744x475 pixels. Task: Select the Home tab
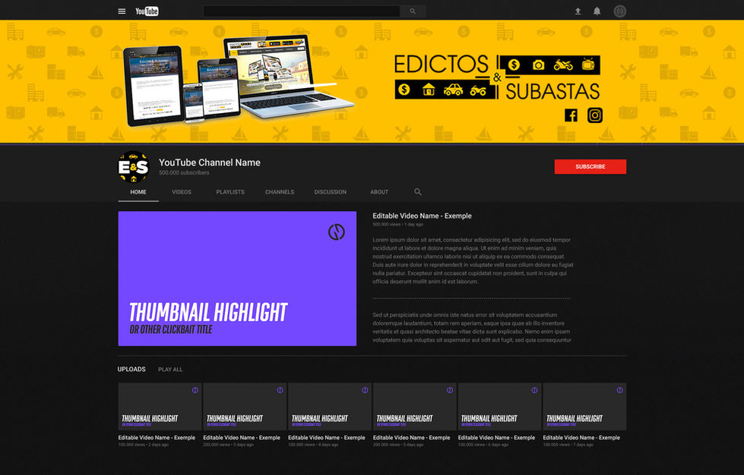pos(138,192)
